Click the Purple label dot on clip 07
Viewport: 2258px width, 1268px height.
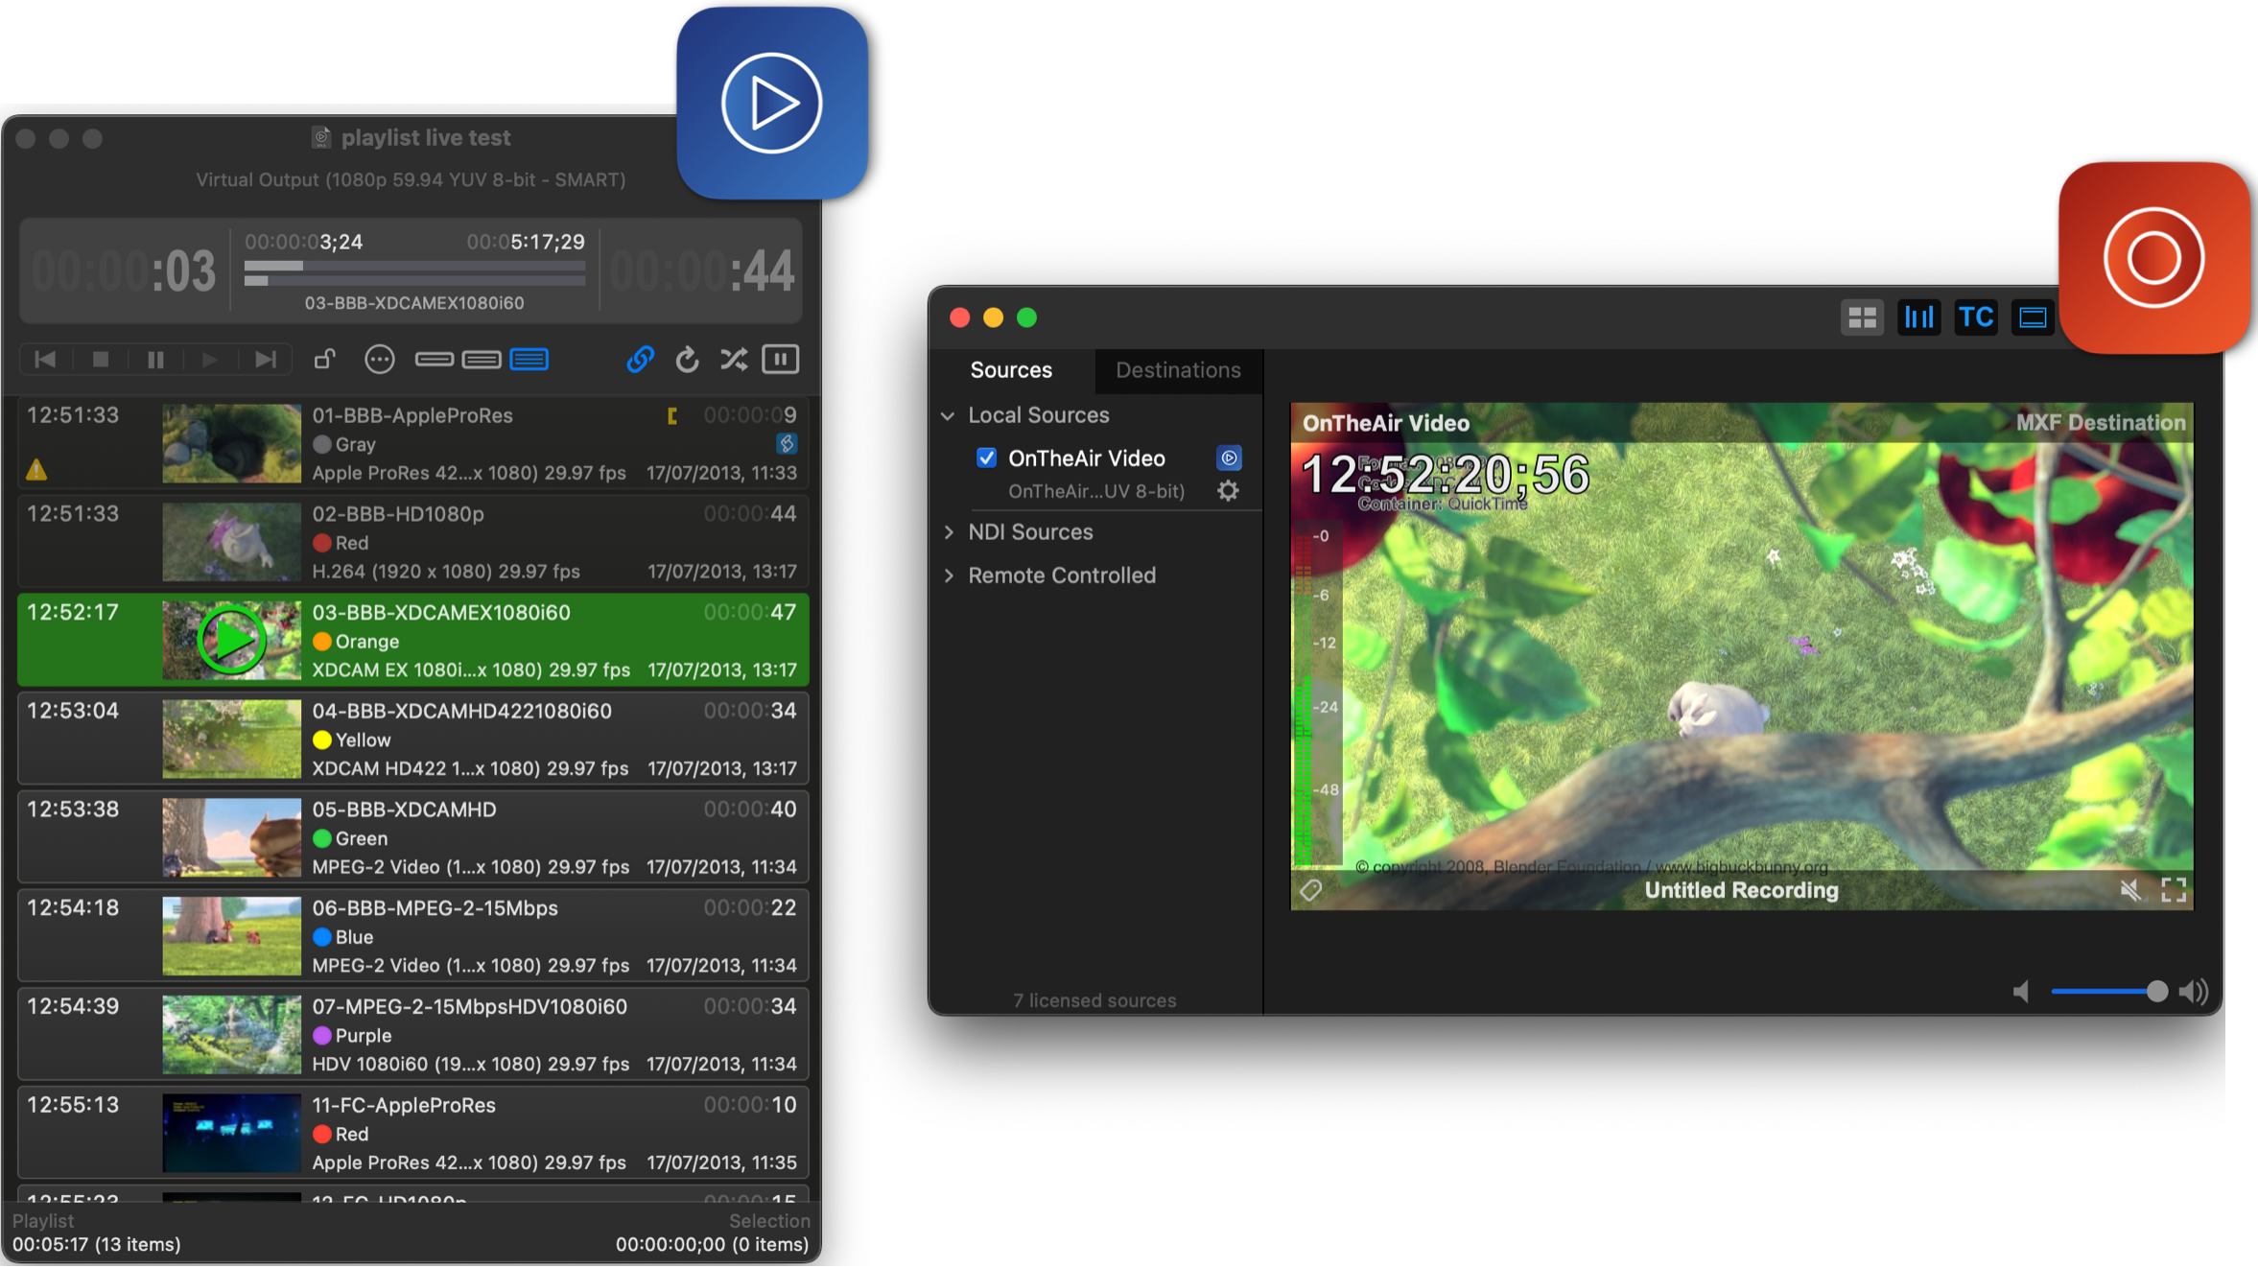point(322,1035)
